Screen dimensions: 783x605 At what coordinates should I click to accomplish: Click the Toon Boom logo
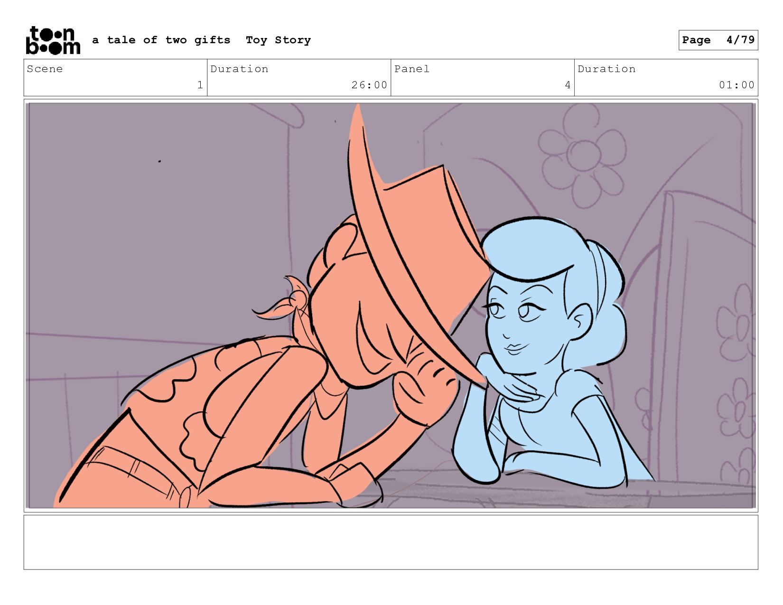[53, 40]
